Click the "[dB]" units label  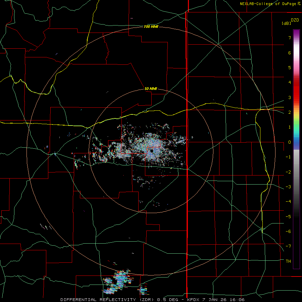[x=286, y=23]
